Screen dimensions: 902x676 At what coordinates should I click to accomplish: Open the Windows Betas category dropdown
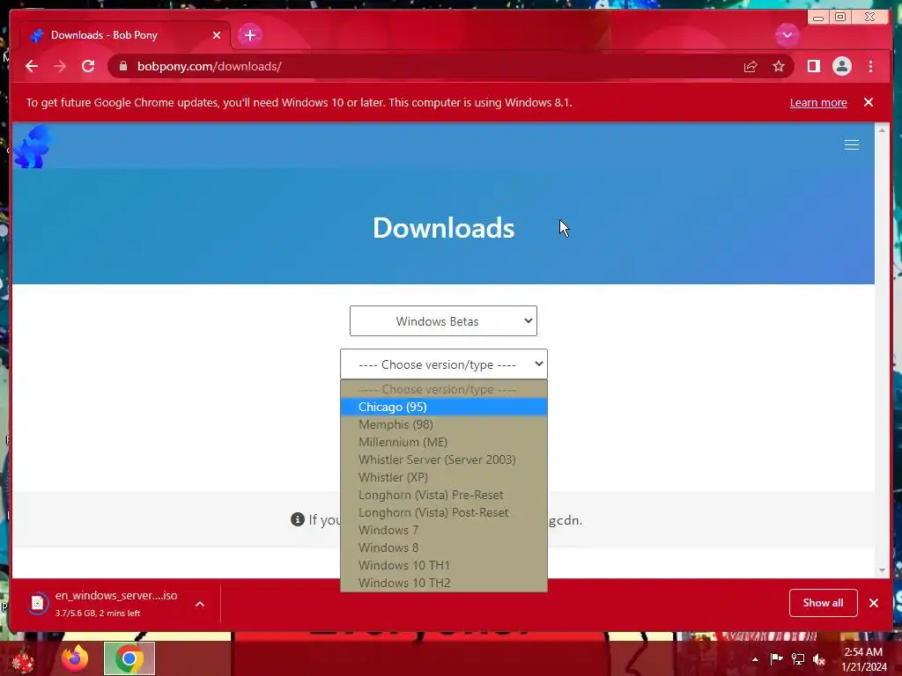coord(443,320)
